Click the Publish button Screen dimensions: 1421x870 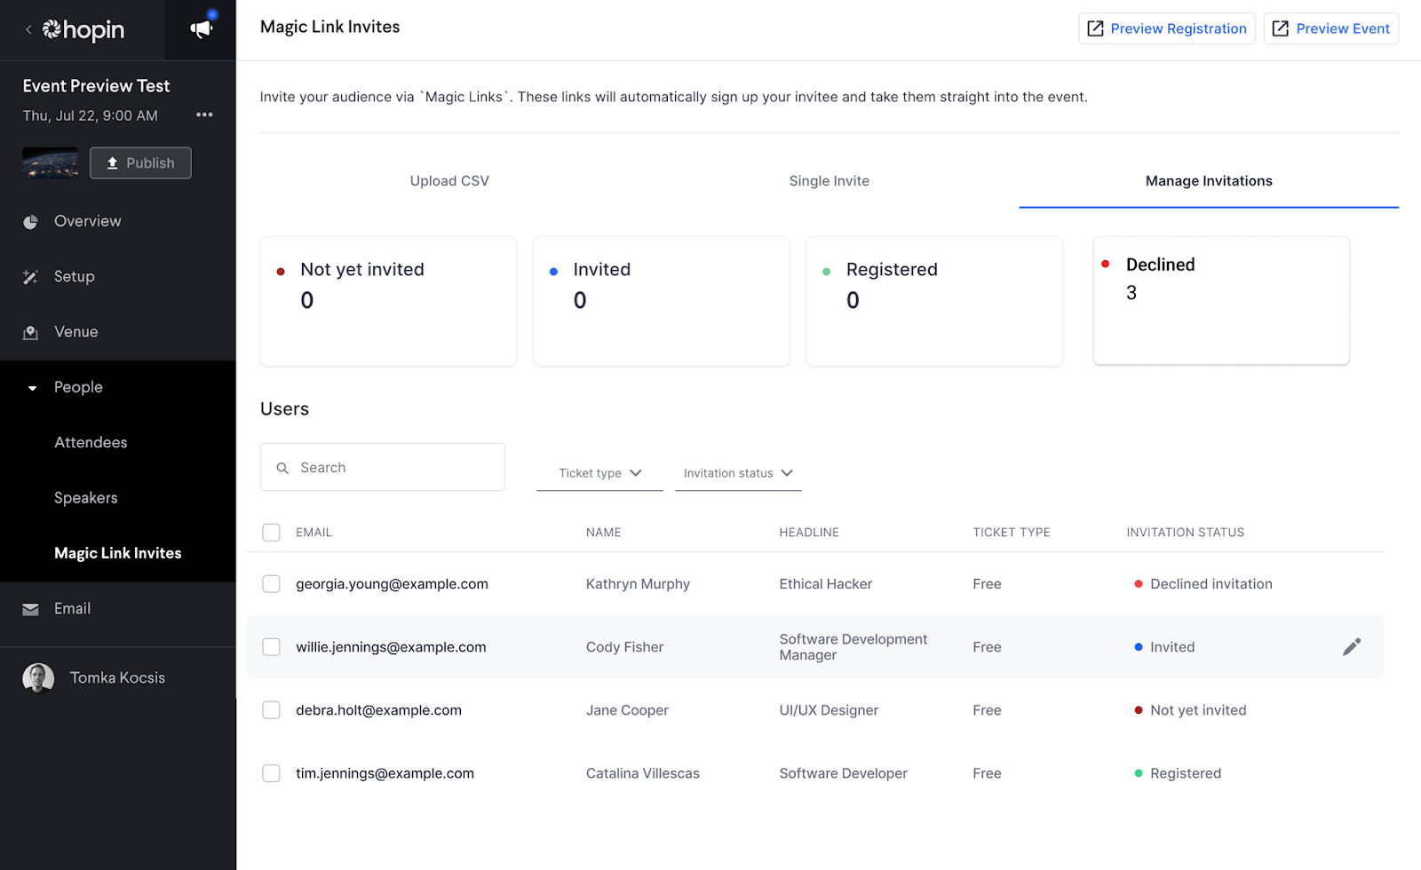[140, 163]
